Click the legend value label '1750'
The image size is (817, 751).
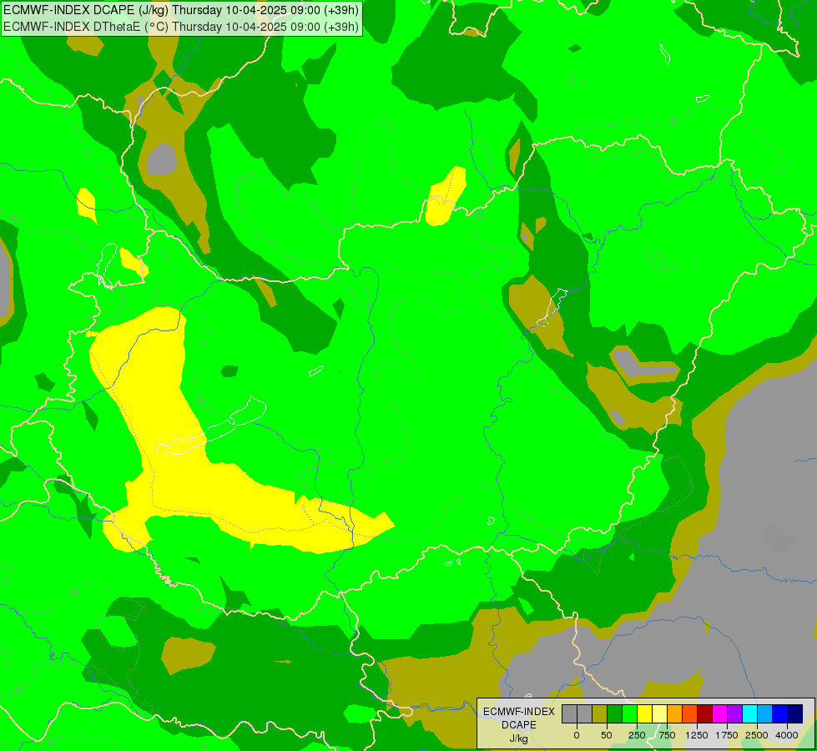pos(727,735)
